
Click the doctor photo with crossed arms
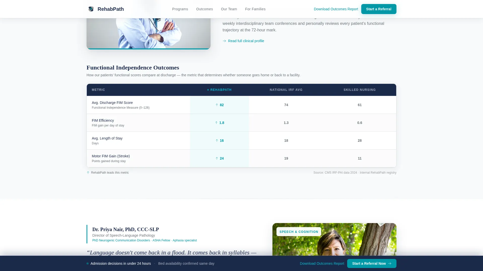(x=148, y=33)
